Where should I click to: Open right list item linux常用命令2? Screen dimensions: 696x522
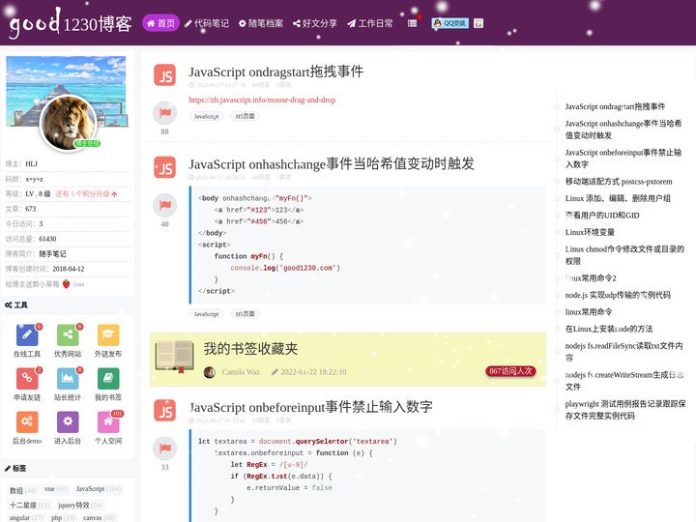pos(591,278)
